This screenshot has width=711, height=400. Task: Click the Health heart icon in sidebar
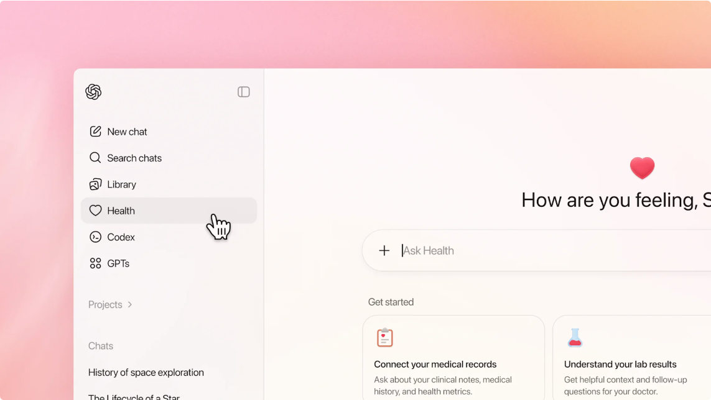[95, 211]
